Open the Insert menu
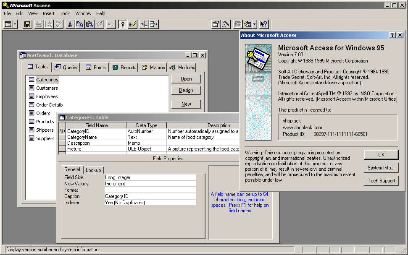This screenshot has height=255, width=408. click(x=49, y=13)
